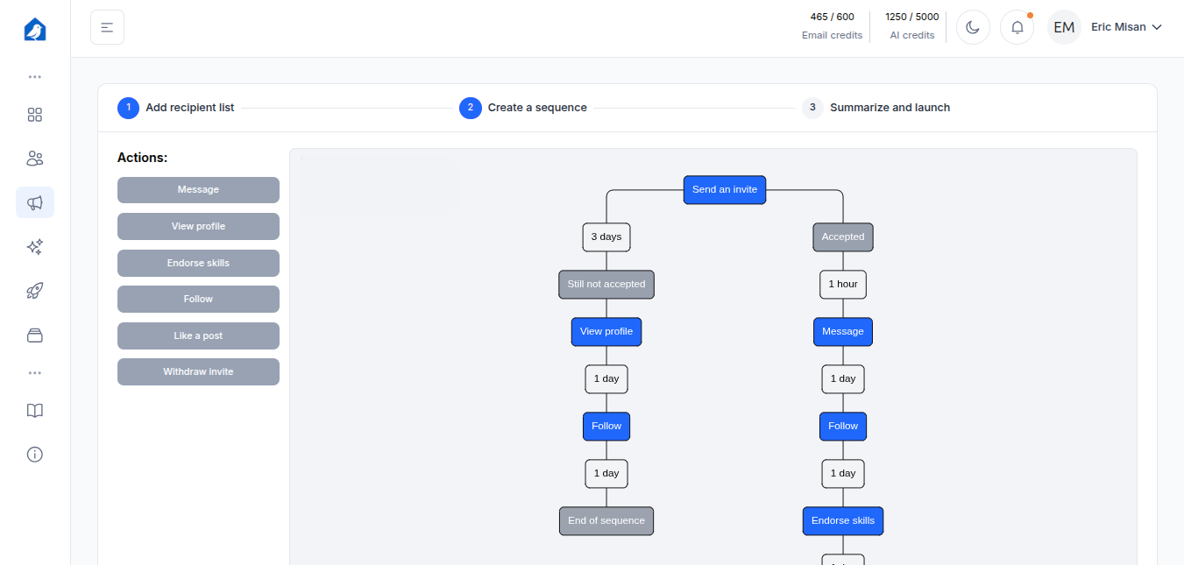Select the campaigns megaphone icon
This screenshot has width=1184, height=565.
35,202
